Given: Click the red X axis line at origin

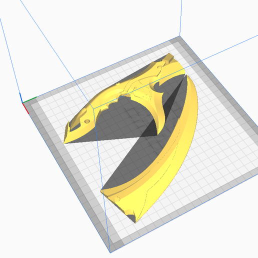Looking at the screenshot, I should (x=25, y=108).
